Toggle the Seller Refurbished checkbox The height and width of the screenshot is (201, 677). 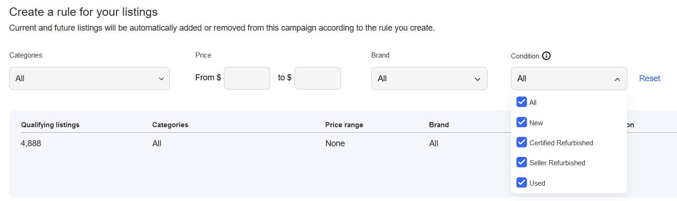[522, 162]
